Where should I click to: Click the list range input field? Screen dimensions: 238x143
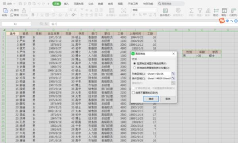coord(159,74)
